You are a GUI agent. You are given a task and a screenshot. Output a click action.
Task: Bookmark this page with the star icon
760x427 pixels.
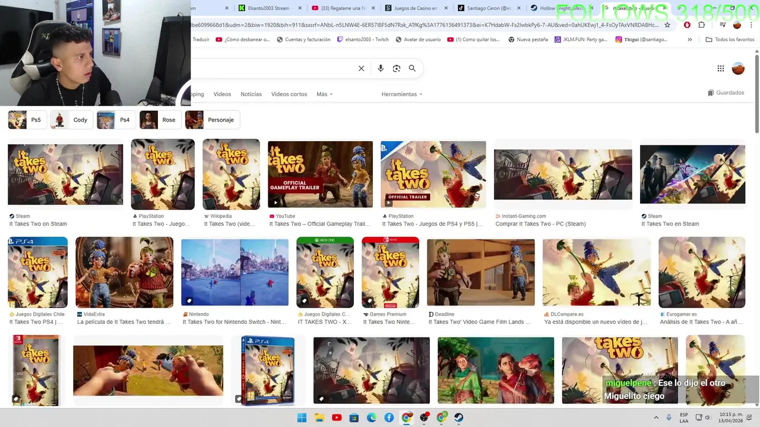click(x=667, y=25)
